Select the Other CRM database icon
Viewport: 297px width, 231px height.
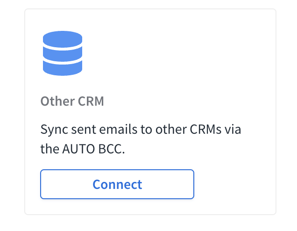click(x=63, y=53)
